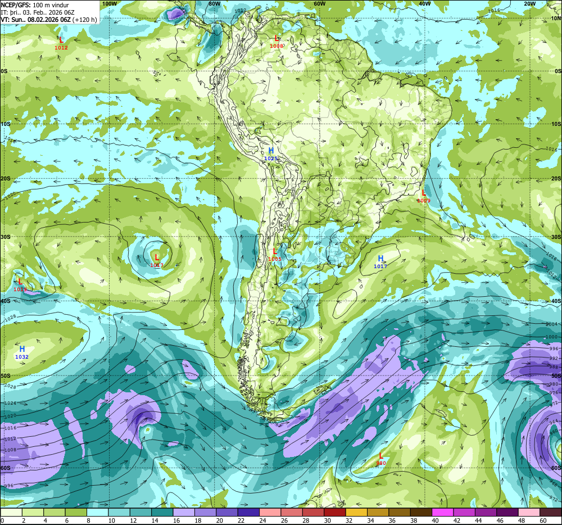Click the '28' value on the color legend

[306, 521]
